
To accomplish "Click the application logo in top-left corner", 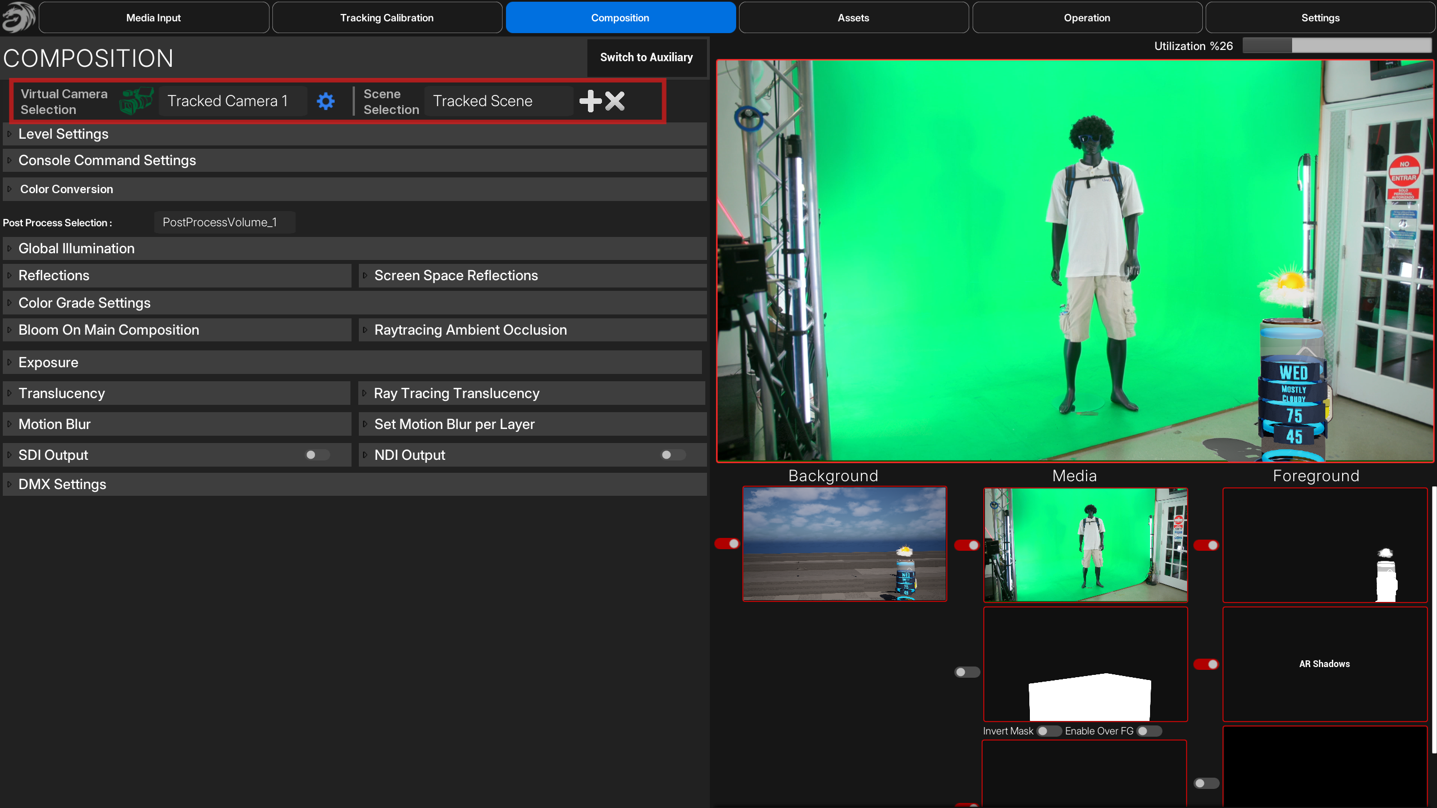I will pos(18,17).
